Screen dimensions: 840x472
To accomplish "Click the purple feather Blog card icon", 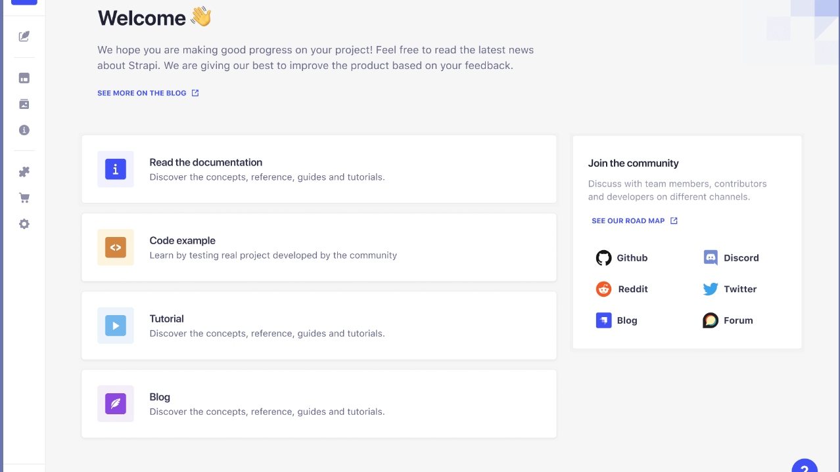I will point(116,404).
